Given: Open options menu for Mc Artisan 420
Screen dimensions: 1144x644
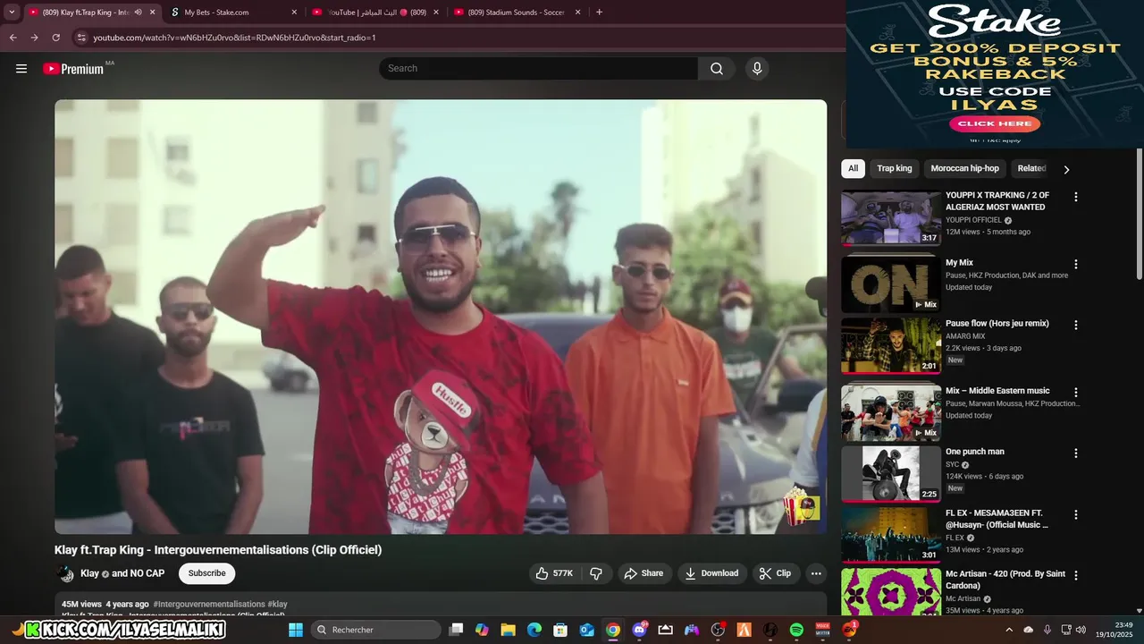Looking at the screenshot, I should tap(1076, 576).
